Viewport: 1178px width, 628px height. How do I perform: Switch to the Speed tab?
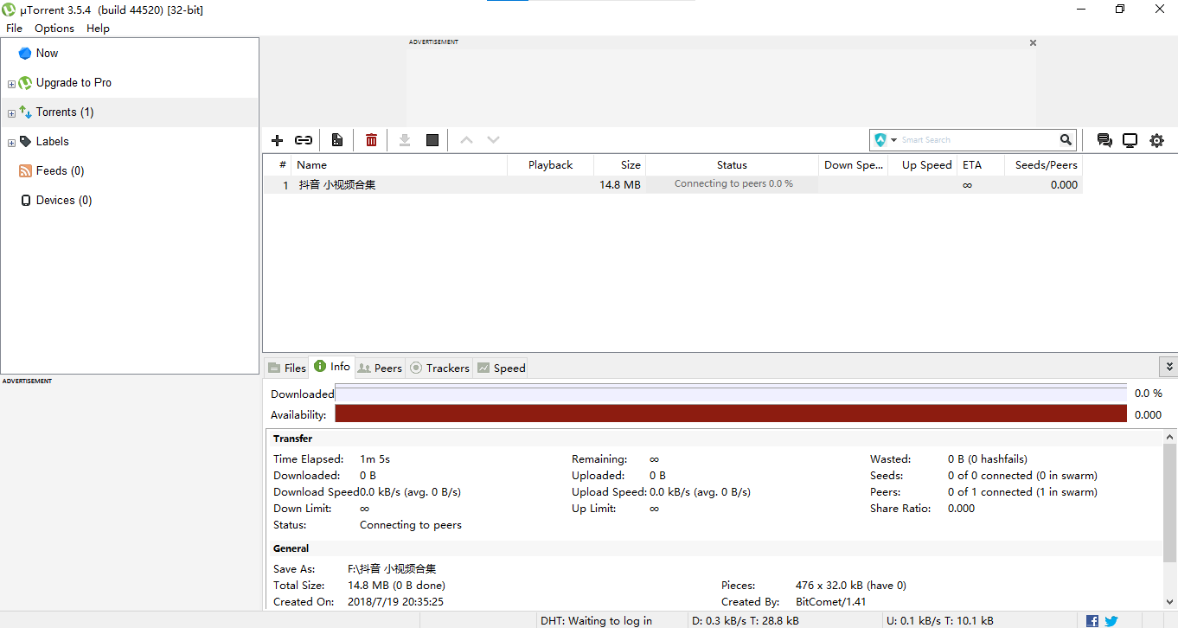click(501, 368)
